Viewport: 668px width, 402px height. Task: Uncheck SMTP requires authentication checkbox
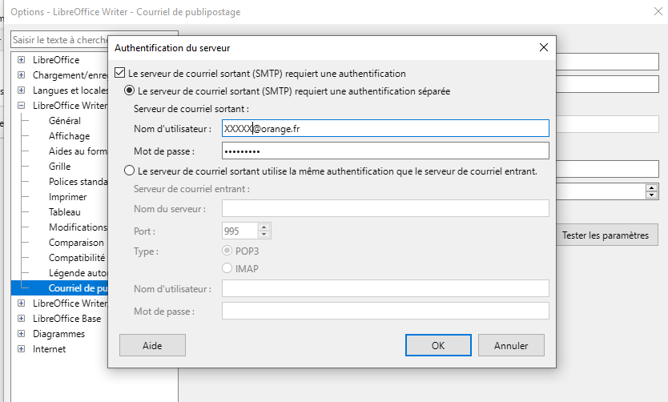tap(120, 73)
